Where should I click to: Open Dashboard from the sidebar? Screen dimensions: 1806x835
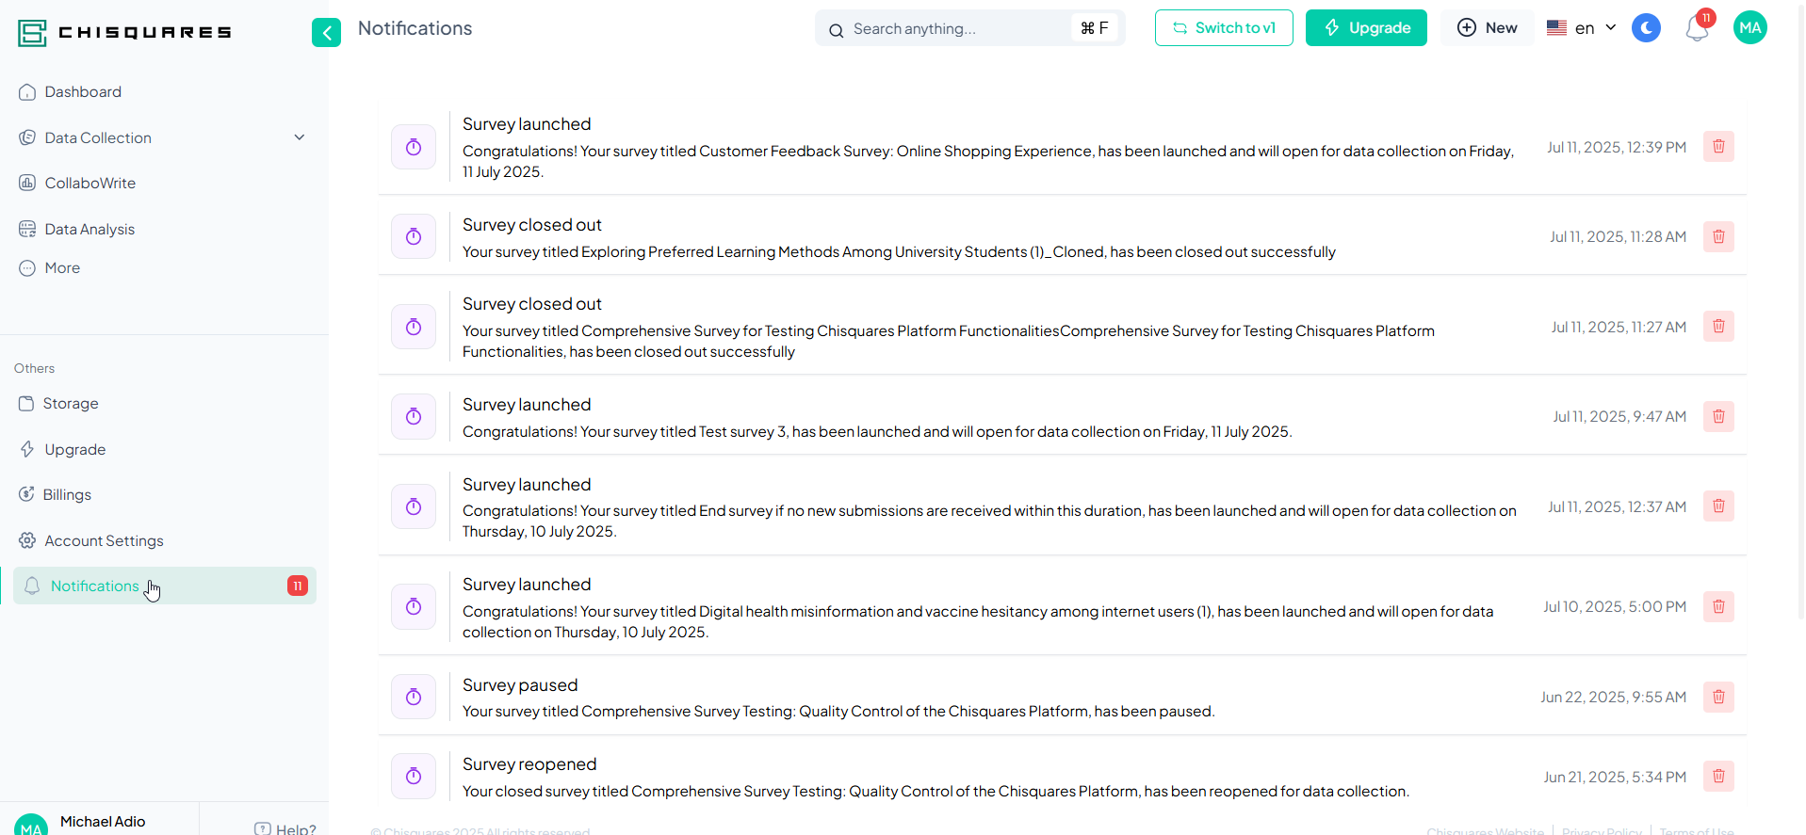[83, 92]
